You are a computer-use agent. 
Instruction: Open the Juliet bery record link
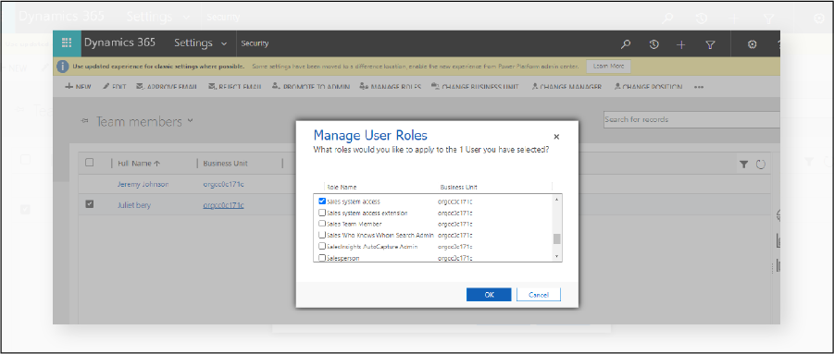134,205
